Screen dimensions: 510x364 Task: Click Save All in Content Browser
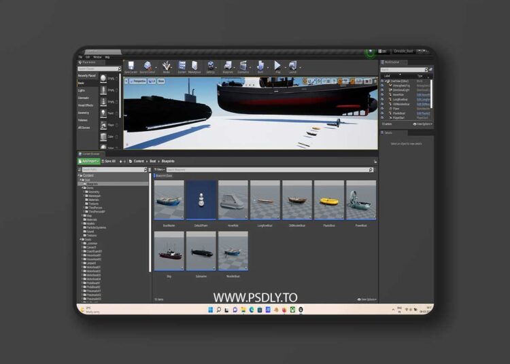(109, 161)
